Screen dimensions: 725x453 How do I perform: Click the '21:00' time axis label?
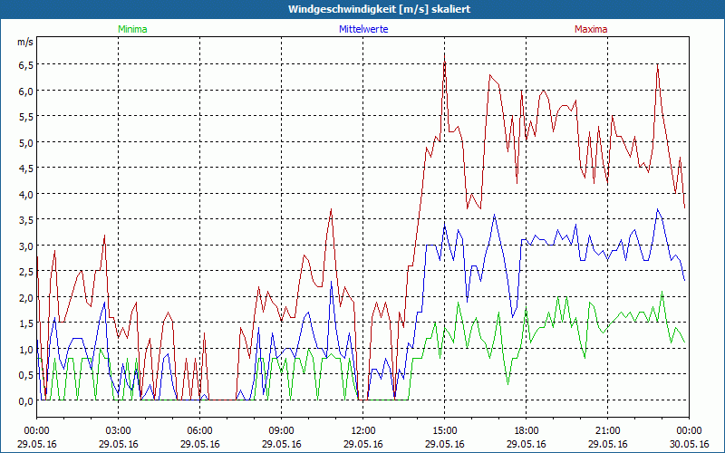click(607, 431)
